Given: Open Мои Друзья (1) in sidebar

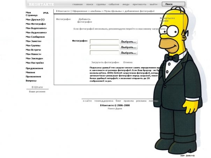Looking at the screenshot, I should [35, 20].
